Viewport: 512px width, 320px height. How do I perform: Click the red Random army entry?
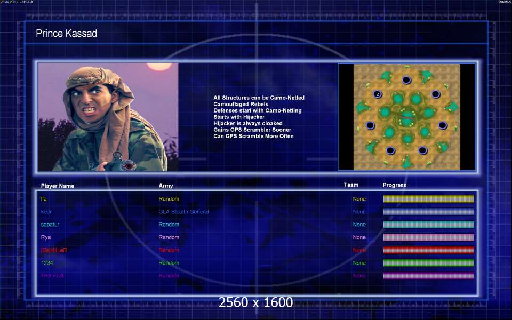point(169,250)
